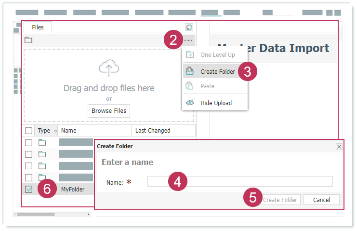Toggle the select-all checkbox in table header
Image resolution: width=357 pixels, height=231 pixels.
tap(29, 131)
